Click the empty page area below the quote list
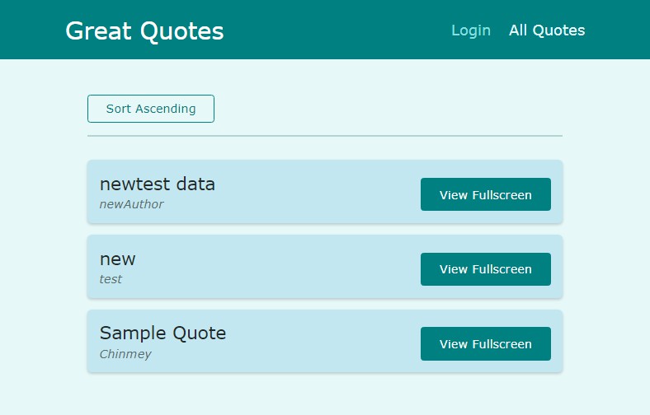The height and width of the screenshot is (415, 650). coord(324,395)
